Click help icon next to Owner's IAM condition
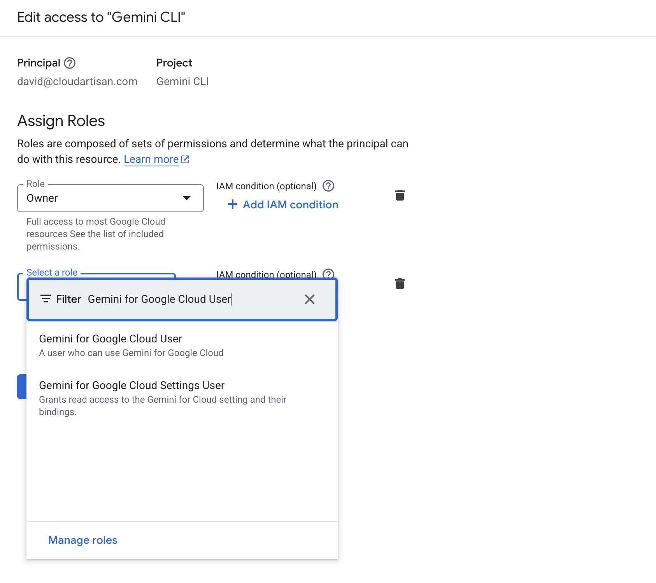Viewport: 656px width, 583px height. (x=328, y=186)
